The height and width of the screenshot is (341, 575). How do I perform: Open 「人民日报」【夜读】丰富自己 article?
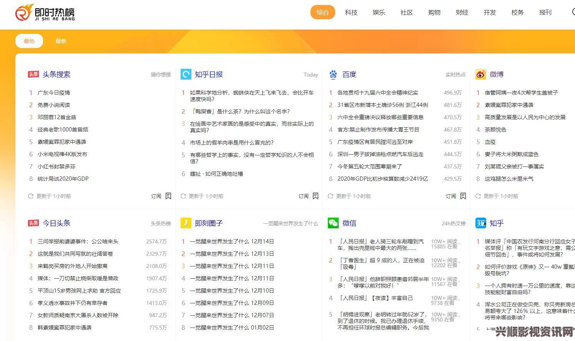375,298
